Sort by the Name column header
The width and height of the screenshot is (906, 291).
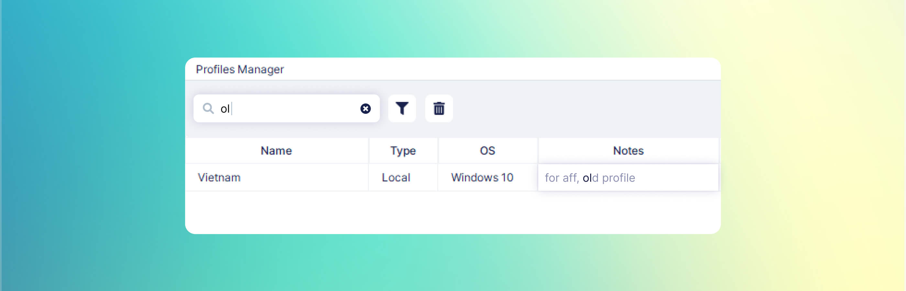pyautogui.click(x=276, y=150)
